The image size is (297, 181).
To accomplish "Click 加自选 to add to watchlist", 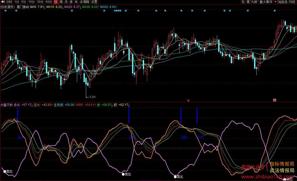I will tap(283, 2).
